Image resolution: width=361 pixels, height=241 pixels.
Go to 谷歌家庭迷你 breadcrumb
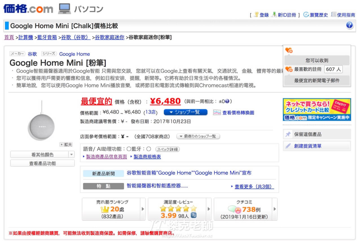coord(109,37)
